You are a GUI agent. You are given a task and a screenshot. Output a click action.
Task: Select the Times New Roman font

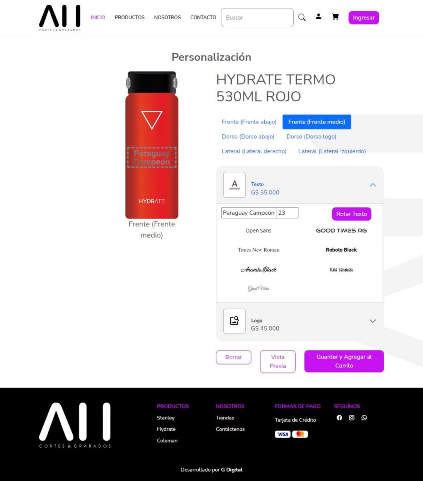click(258, 250)
